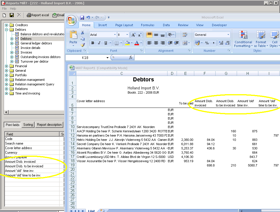Click the Copy icon in Clipboard group
Viewport: 280px width, 212px height.
coord(83,38)
